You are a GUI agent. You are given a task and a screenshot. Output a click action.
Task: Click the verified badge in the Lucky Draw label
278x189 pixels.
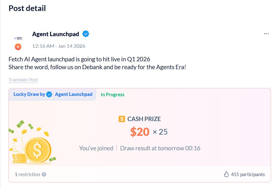[x=49, y=94]
